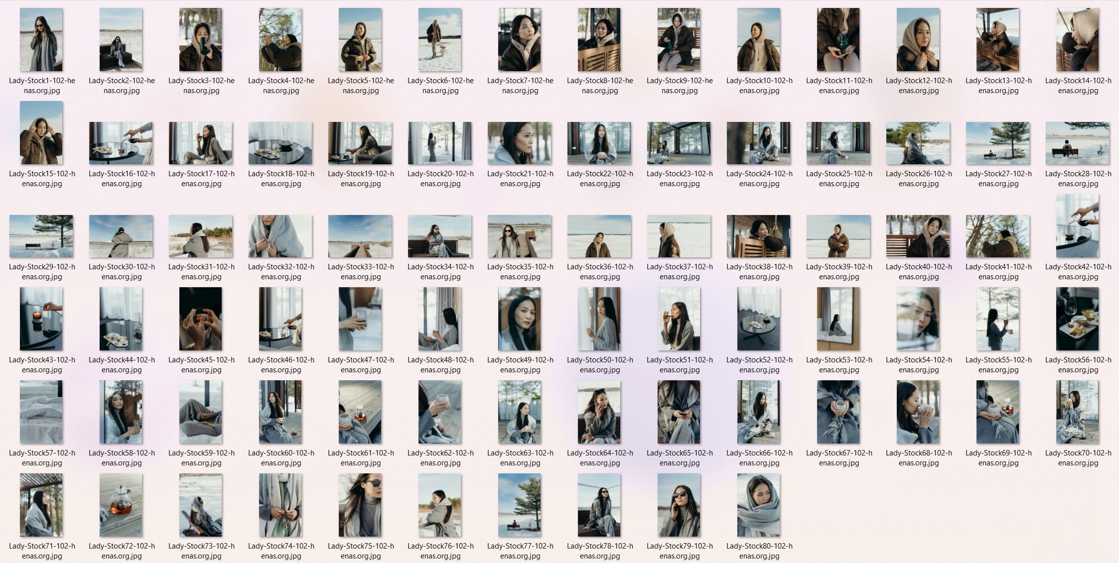Select the Lady-Stock43 candle thumbnail
1119x563 pixels.
(41, 319)
